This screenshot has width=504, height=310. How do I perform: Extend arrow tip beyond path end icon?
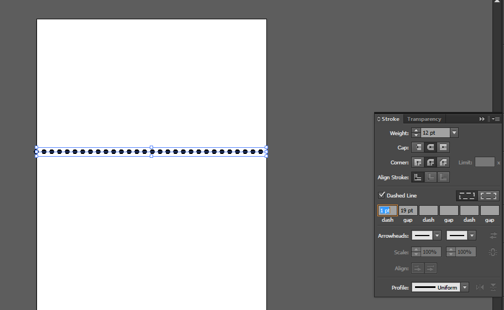[418, 268]
